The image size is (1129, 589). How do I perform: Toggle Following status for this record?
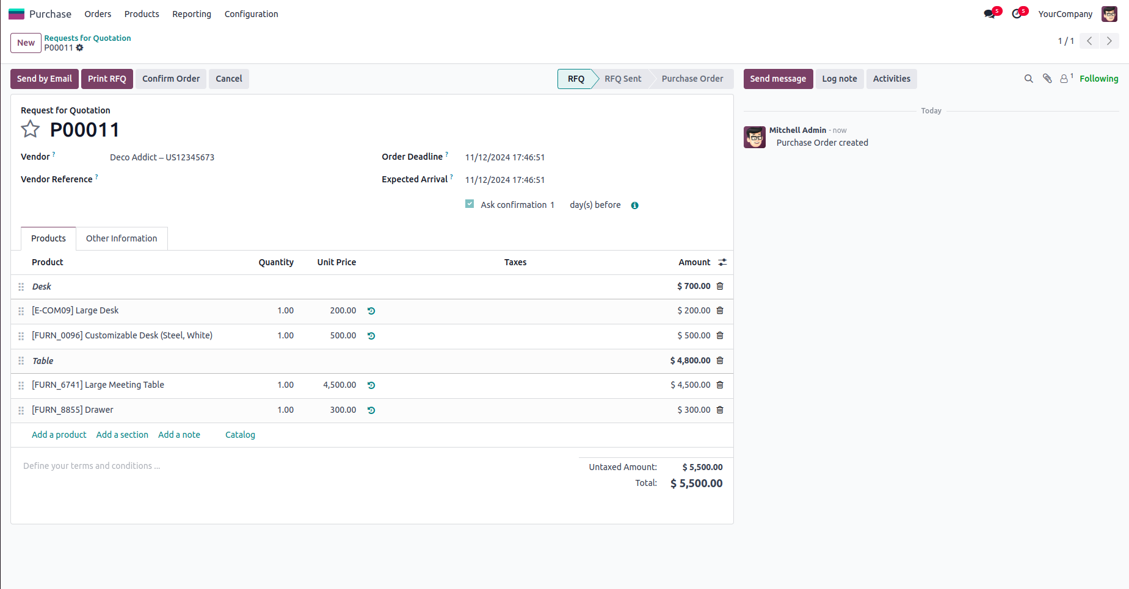coord(1098,79)
